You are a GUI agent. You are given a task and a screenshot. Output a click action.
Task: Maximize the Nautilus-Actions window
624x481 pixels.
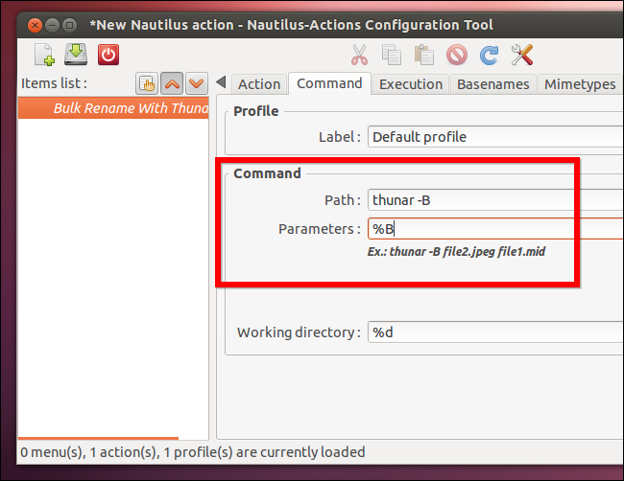tap(70, 26)
